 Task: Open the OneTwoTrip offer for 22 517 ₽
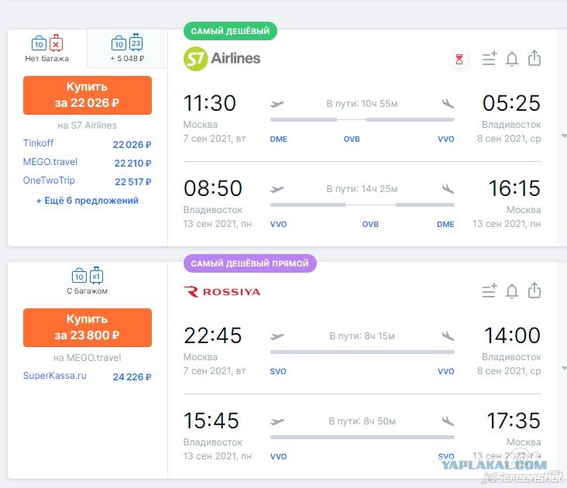(x=88, y=180)
